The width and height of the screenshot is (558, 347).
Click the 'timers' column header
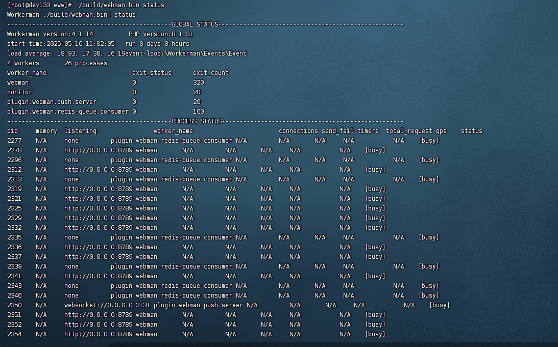click(368, 131)
